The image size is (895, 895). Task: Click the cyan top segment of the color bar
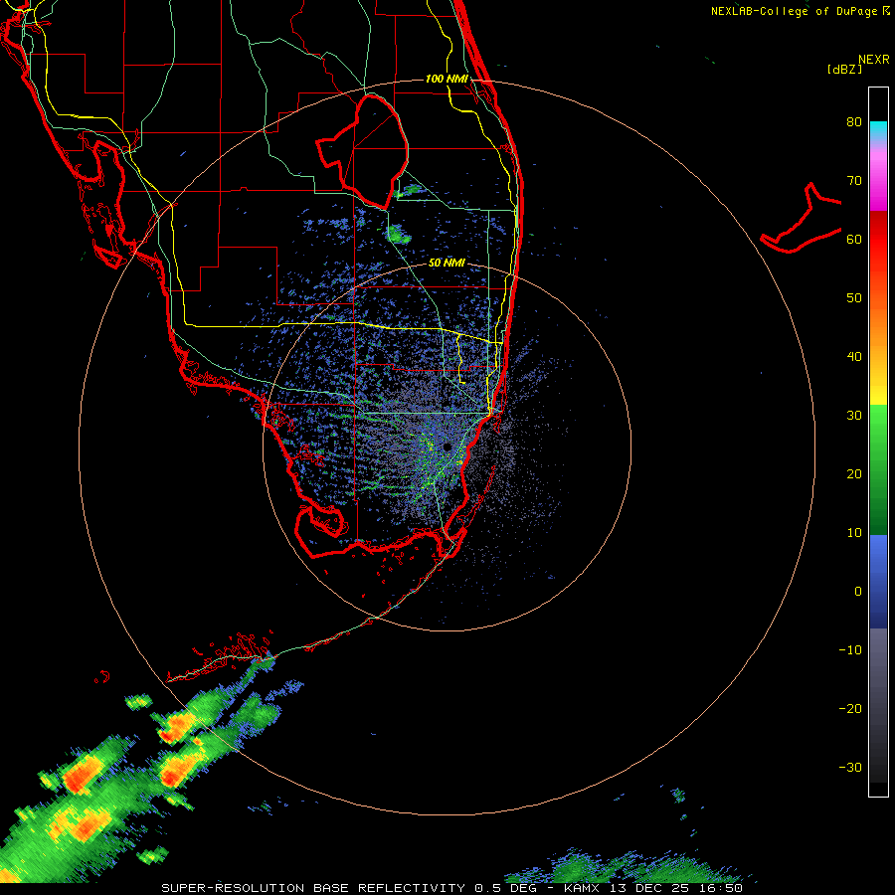click(x=878, y=131)
